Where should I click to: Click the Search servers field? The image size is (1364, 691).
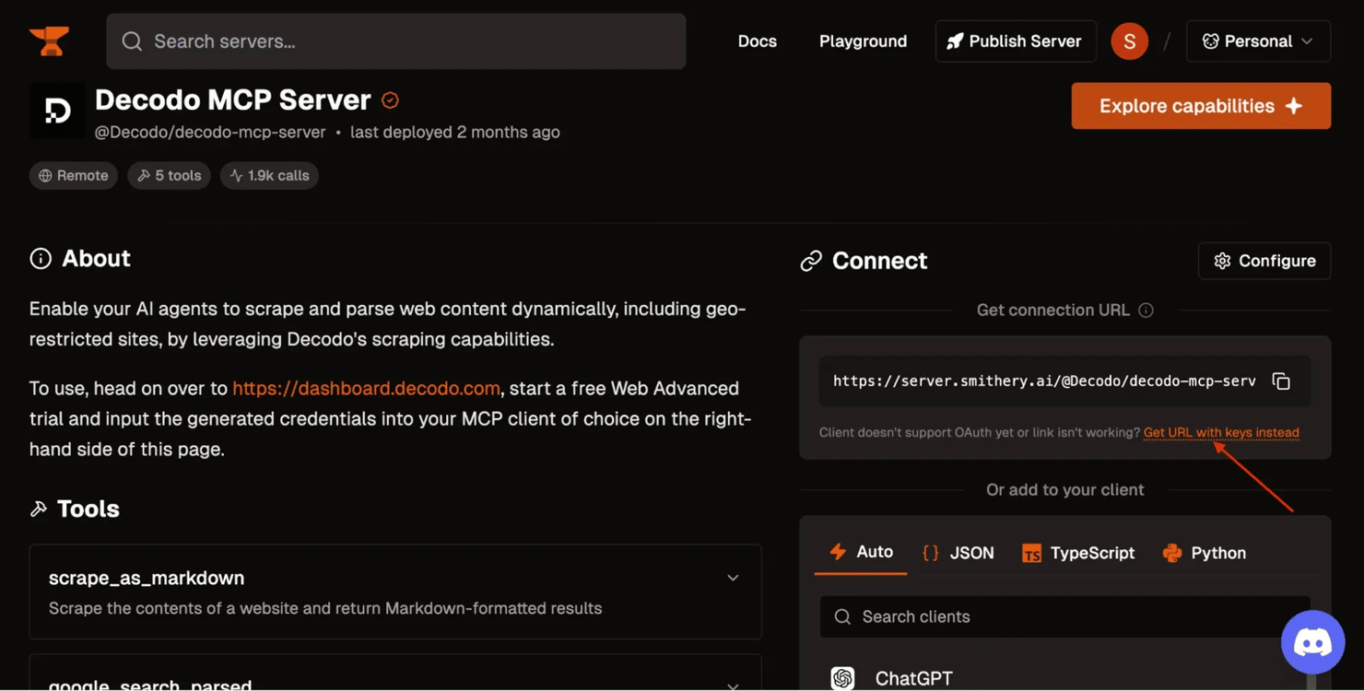point(396,41)
